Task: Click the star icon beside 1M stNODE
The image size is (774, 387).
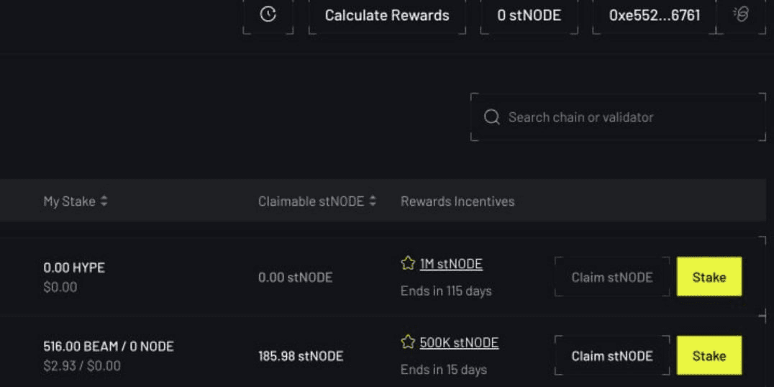Action: [408, 263]
